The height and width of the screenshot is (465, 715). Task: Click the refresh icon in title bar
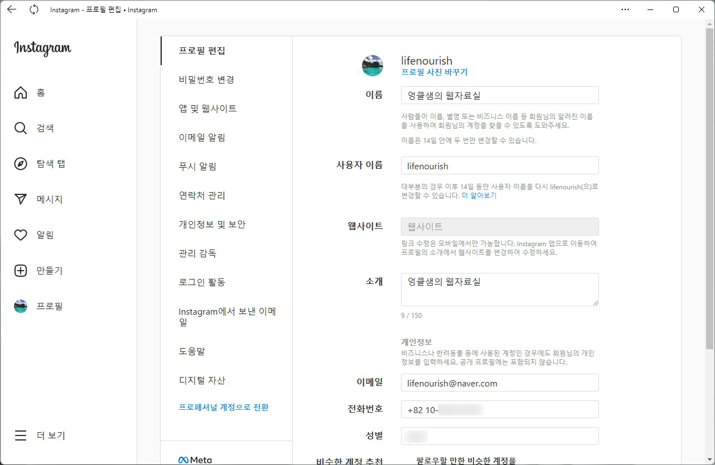pyautogui.click(x=34, y=9)
